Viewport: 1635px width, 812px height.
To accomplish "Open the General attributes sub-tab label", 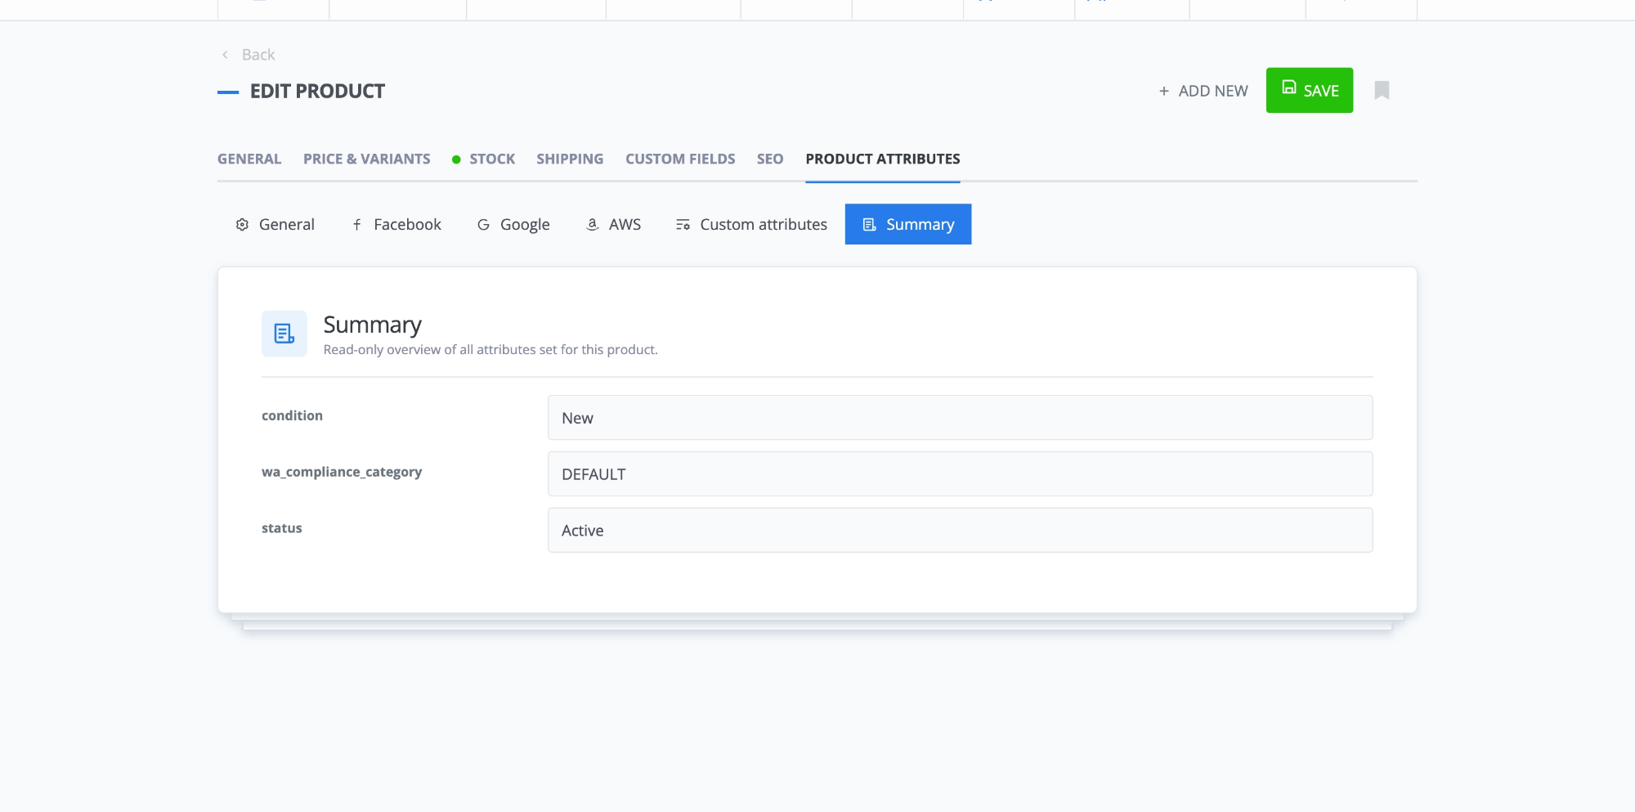I will (x=287, y=224).
